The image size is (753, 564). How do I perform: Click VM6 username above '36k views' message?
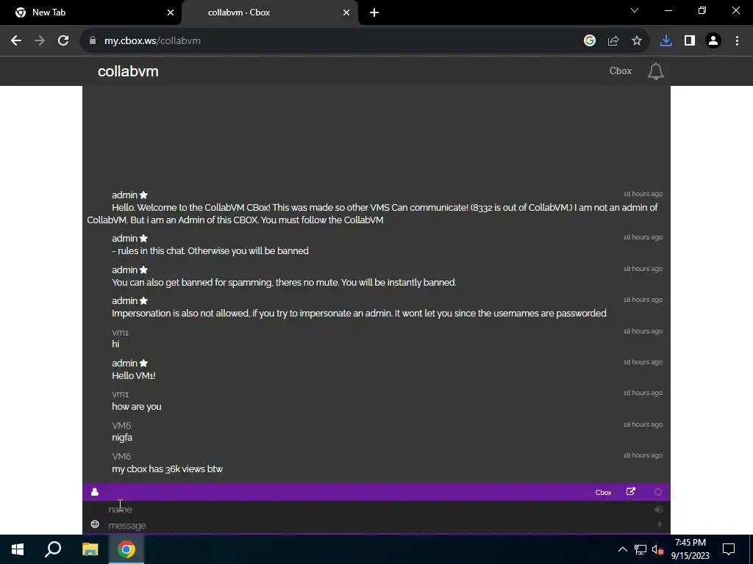pyautogui.click(x=121, y=457)
